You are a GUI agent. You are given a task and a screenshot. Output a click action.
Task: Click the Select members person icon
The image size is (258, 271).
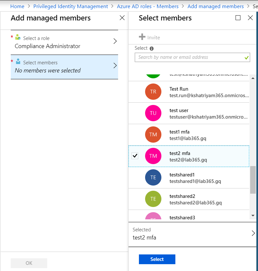pos(18,61)
